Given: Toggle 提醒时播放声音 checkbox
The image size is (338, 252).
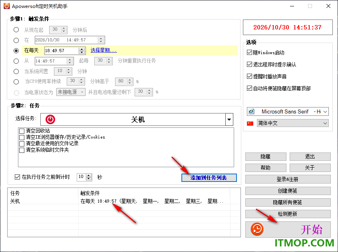Looking at the screenshot, I should tap(249, 76).
